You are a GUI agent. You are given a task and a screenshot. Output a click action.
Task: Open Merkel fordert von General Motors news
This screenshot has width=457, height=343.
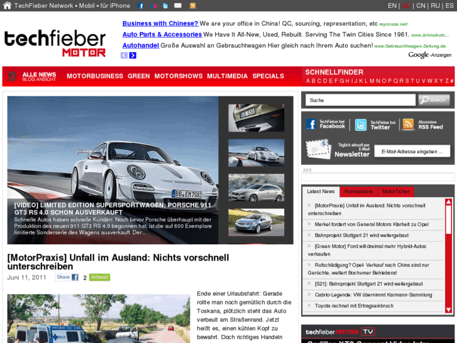coord(372,224)
